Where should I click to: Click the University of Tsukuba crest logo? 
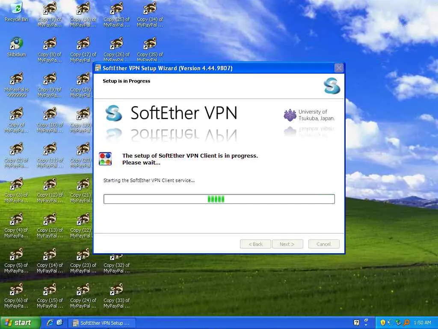[290, 115]
